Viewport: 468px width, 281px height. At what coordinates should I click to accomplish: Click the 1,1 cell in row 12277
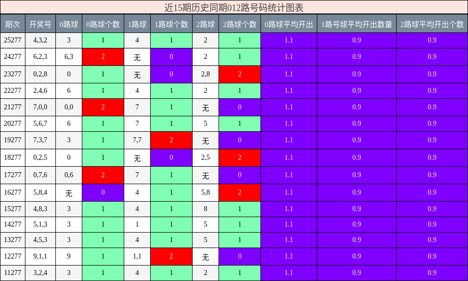137,256
